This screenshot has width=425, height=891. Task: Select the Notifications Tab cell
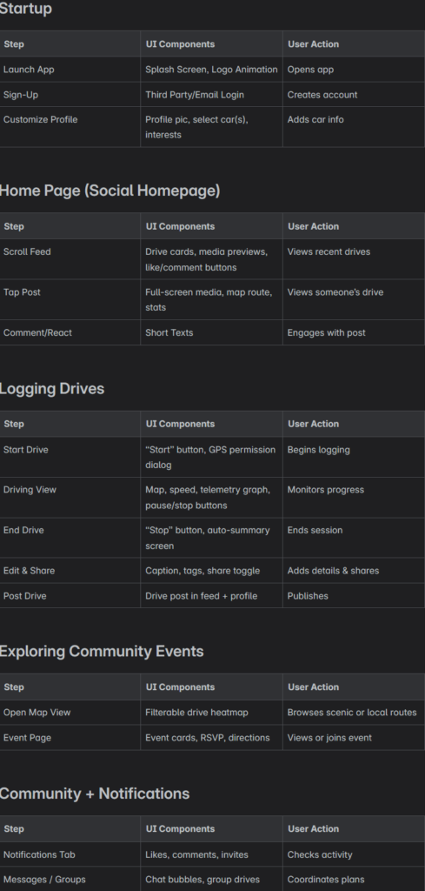point(70,854)
